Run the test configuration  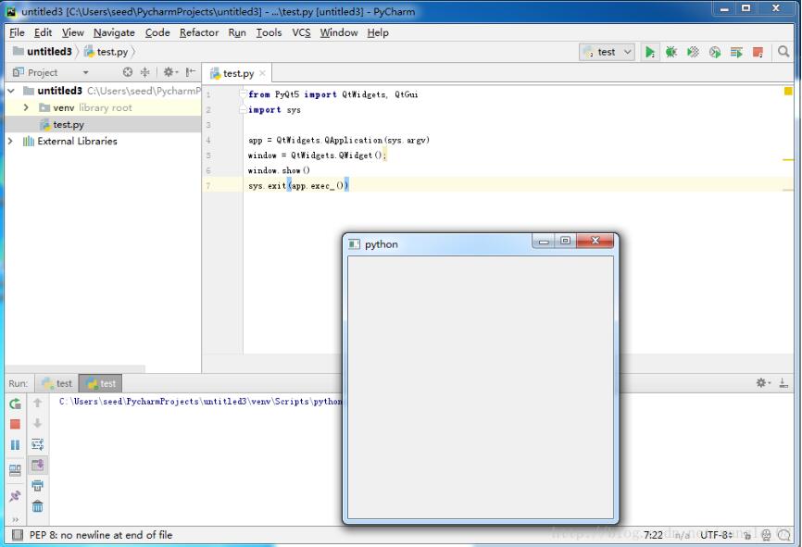pyautogui.click(x=649, y=53)
